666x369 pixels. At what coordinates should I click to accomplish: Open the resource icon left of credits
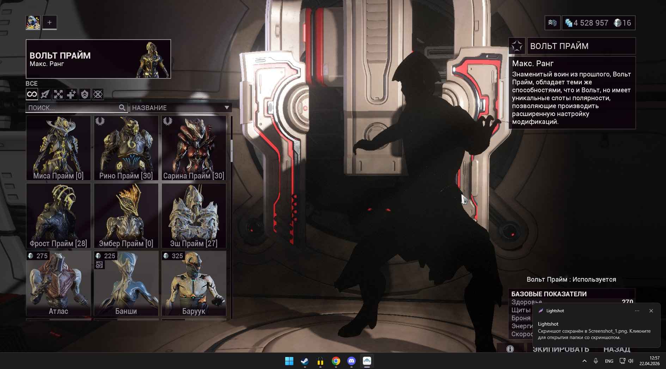pos(552,23)
